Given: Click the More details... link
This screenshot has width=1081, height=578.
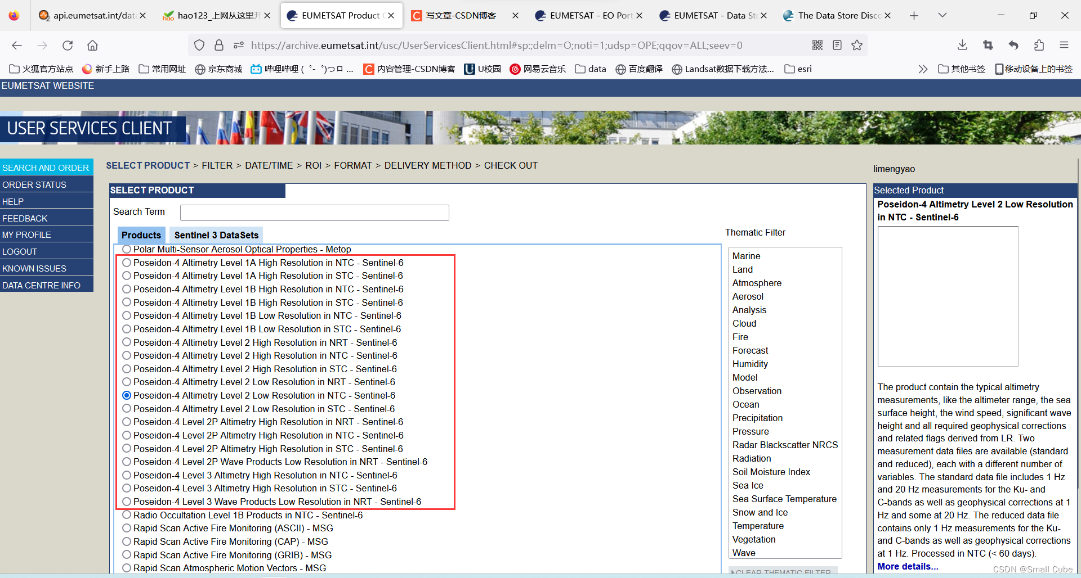Looking at the screenshot, I should 908,566.
